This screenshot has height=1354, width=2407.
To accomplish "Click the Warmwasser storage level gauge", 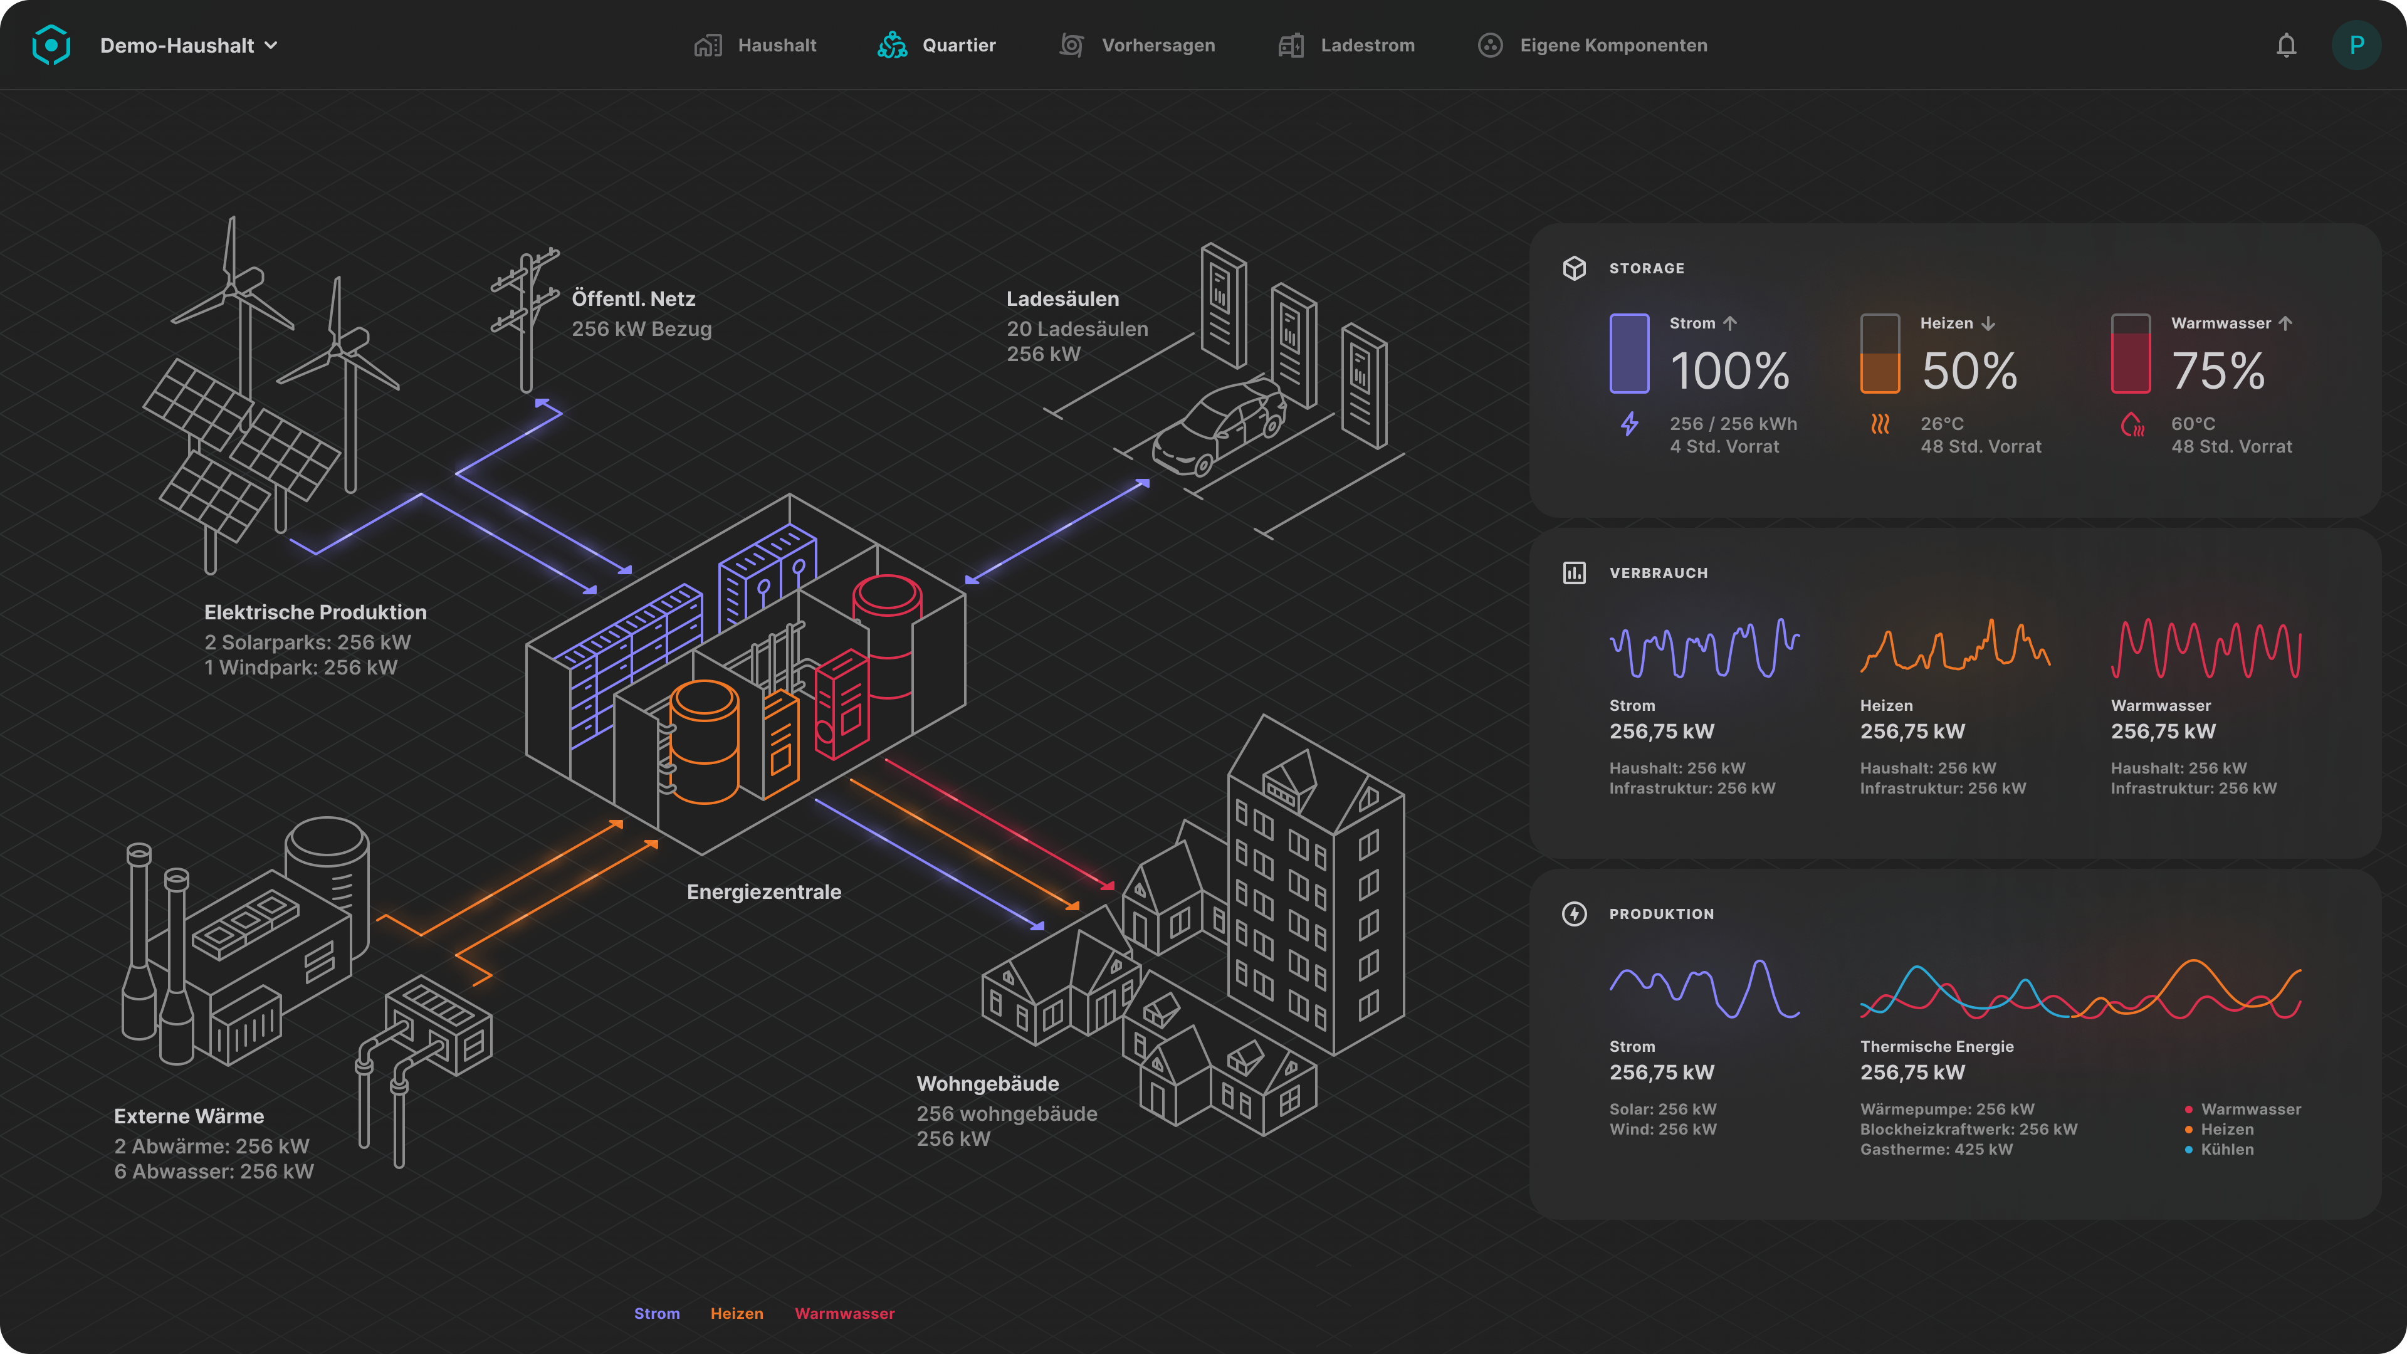I will (x=2131, y=353).
